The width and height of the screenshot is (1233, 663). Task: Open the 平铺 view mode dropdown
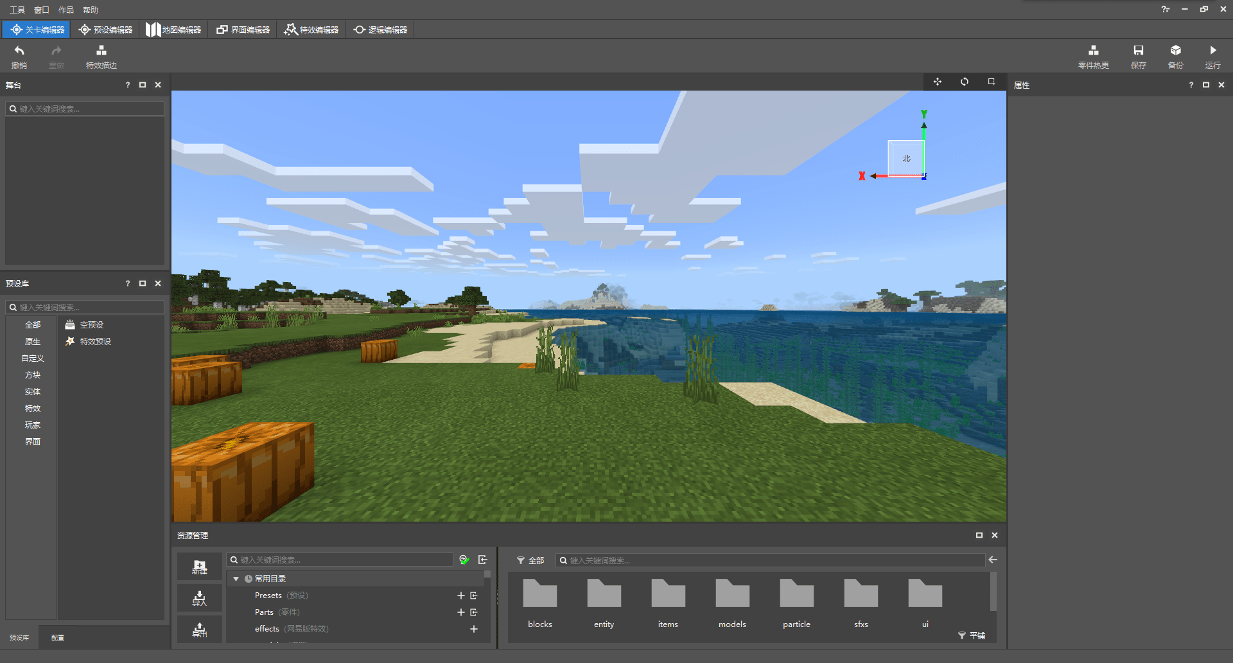[972, 635]
